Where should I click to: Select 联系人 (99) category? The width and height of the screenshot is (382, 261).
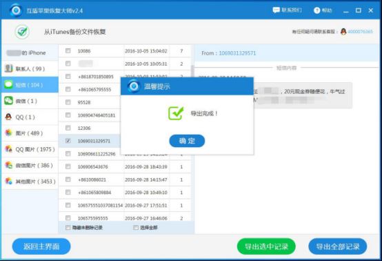[30, 69]
